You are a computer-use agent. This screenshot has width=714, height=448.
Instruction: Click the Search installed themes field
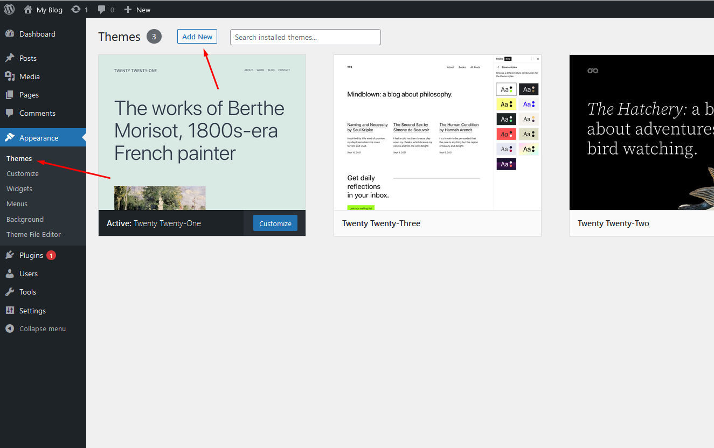coord(305,37)
